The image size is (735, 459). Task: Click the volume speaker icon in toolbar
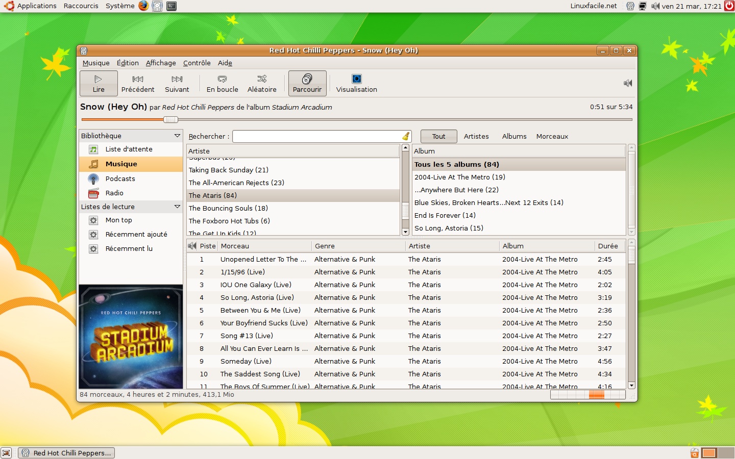628,83
